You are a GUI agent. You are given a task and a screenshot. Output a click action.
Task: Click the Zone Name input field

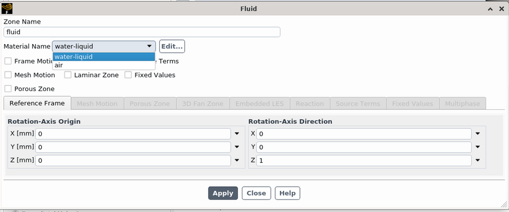(x=142, y=32)
